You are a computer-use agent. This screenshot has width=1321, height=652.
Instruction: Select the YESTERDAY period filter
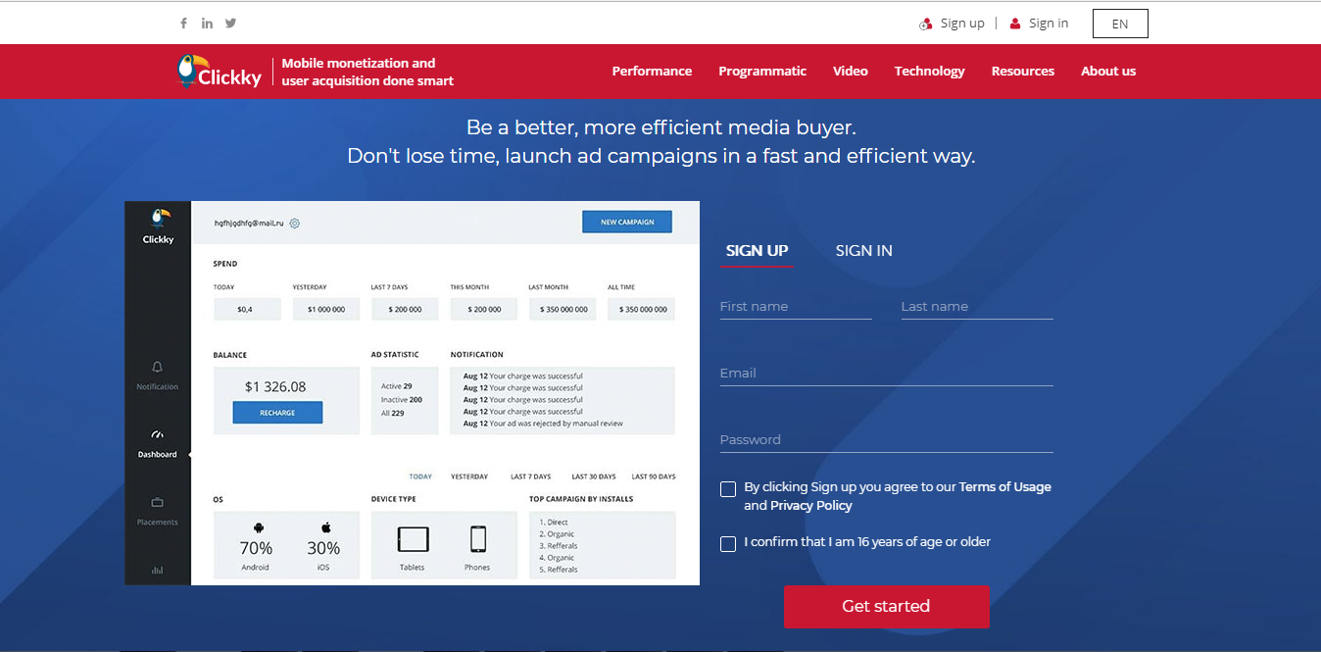pyautogui.click(x=469, y=476)
